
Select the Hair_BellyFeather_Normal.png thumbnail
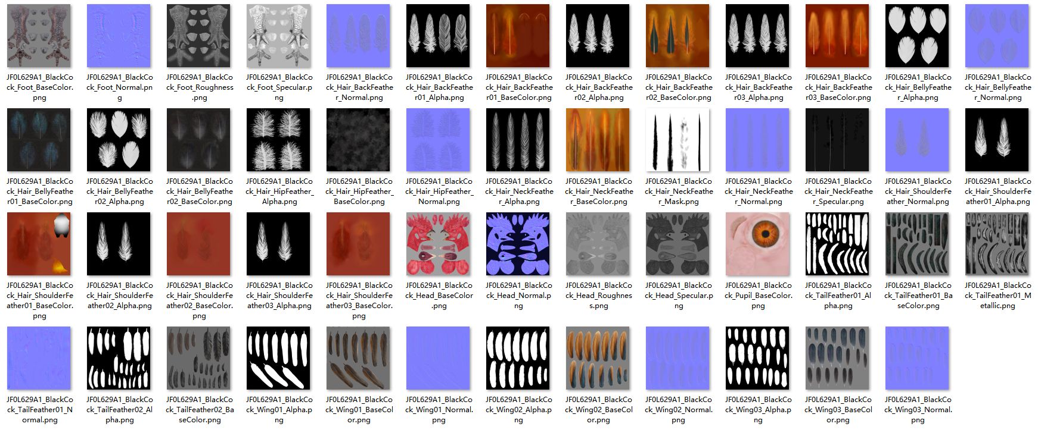(997, 36)
